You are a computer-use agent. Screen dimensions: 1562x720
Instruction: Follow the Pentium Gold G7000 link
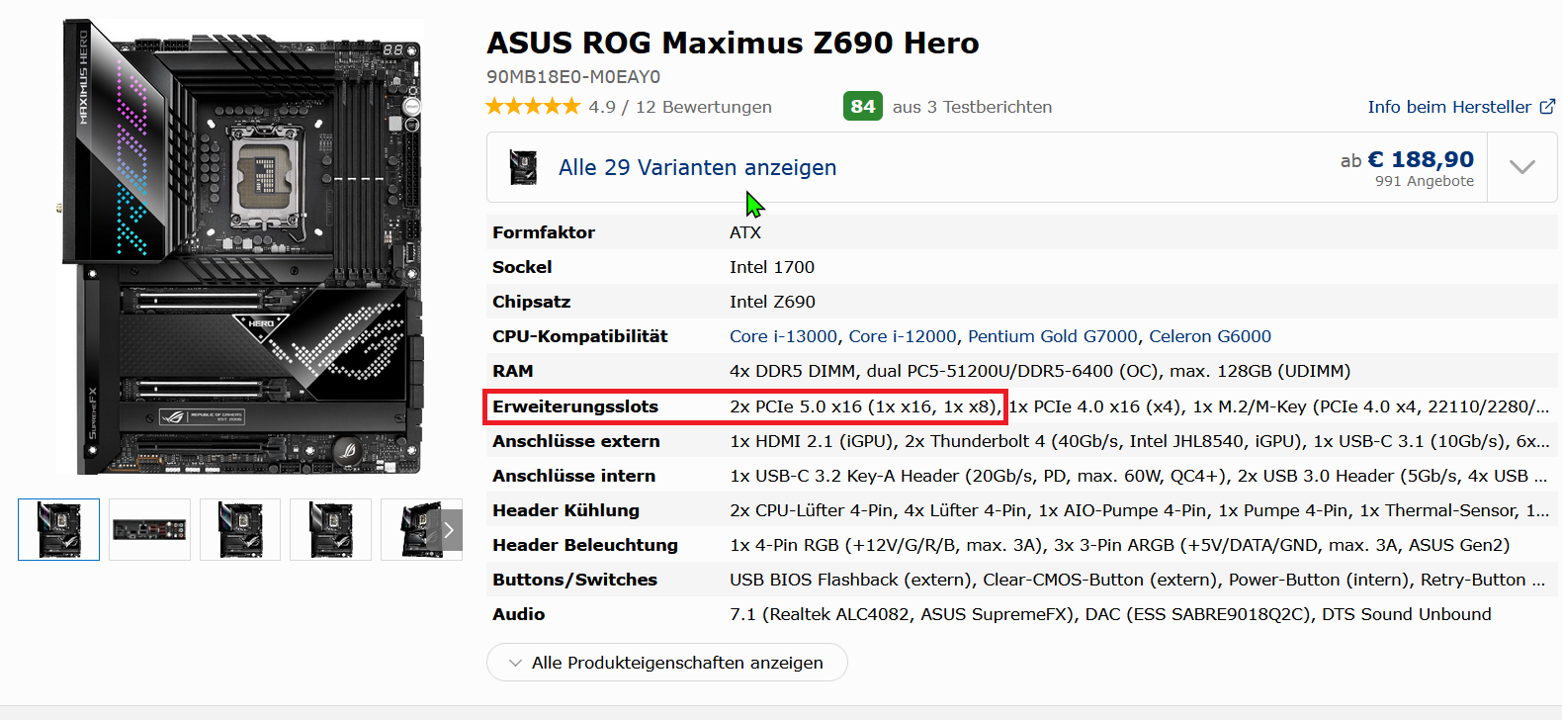(1052, 336)
